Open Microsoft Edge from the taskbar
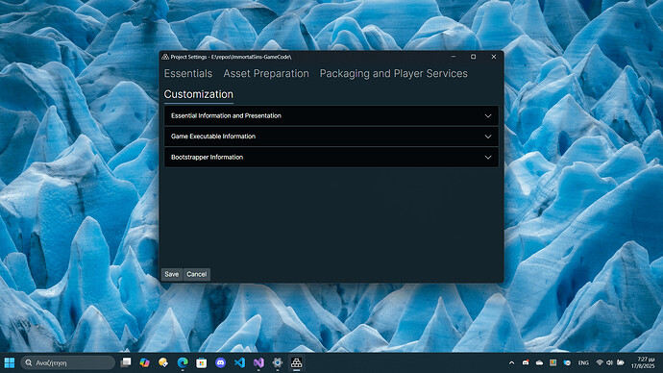 [183, 362]
